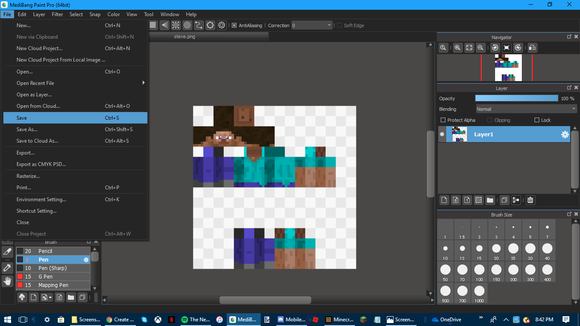Open the snap settings gear
Screen dimensions: 580x326
pyautogui.click(x=222, y=25)
